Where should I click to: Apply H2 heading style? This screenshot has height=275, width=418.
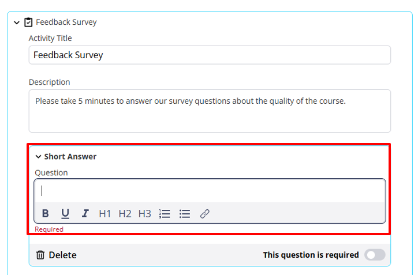click(x=125, y=213)
